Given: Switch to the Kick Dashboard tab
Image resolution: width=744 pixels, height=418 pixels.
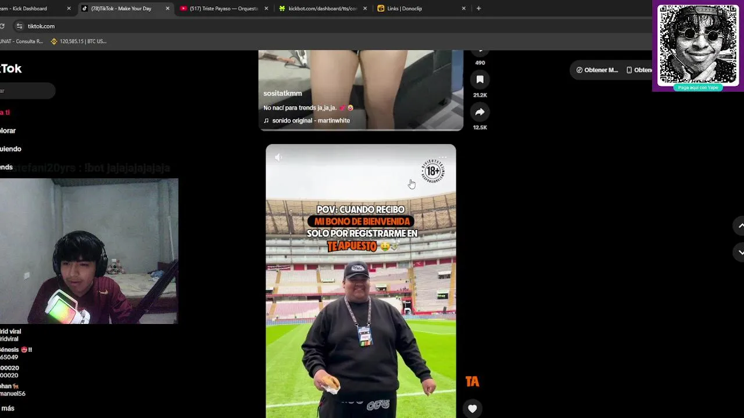Looking at the screenshot, I should [x=29, y=9].
